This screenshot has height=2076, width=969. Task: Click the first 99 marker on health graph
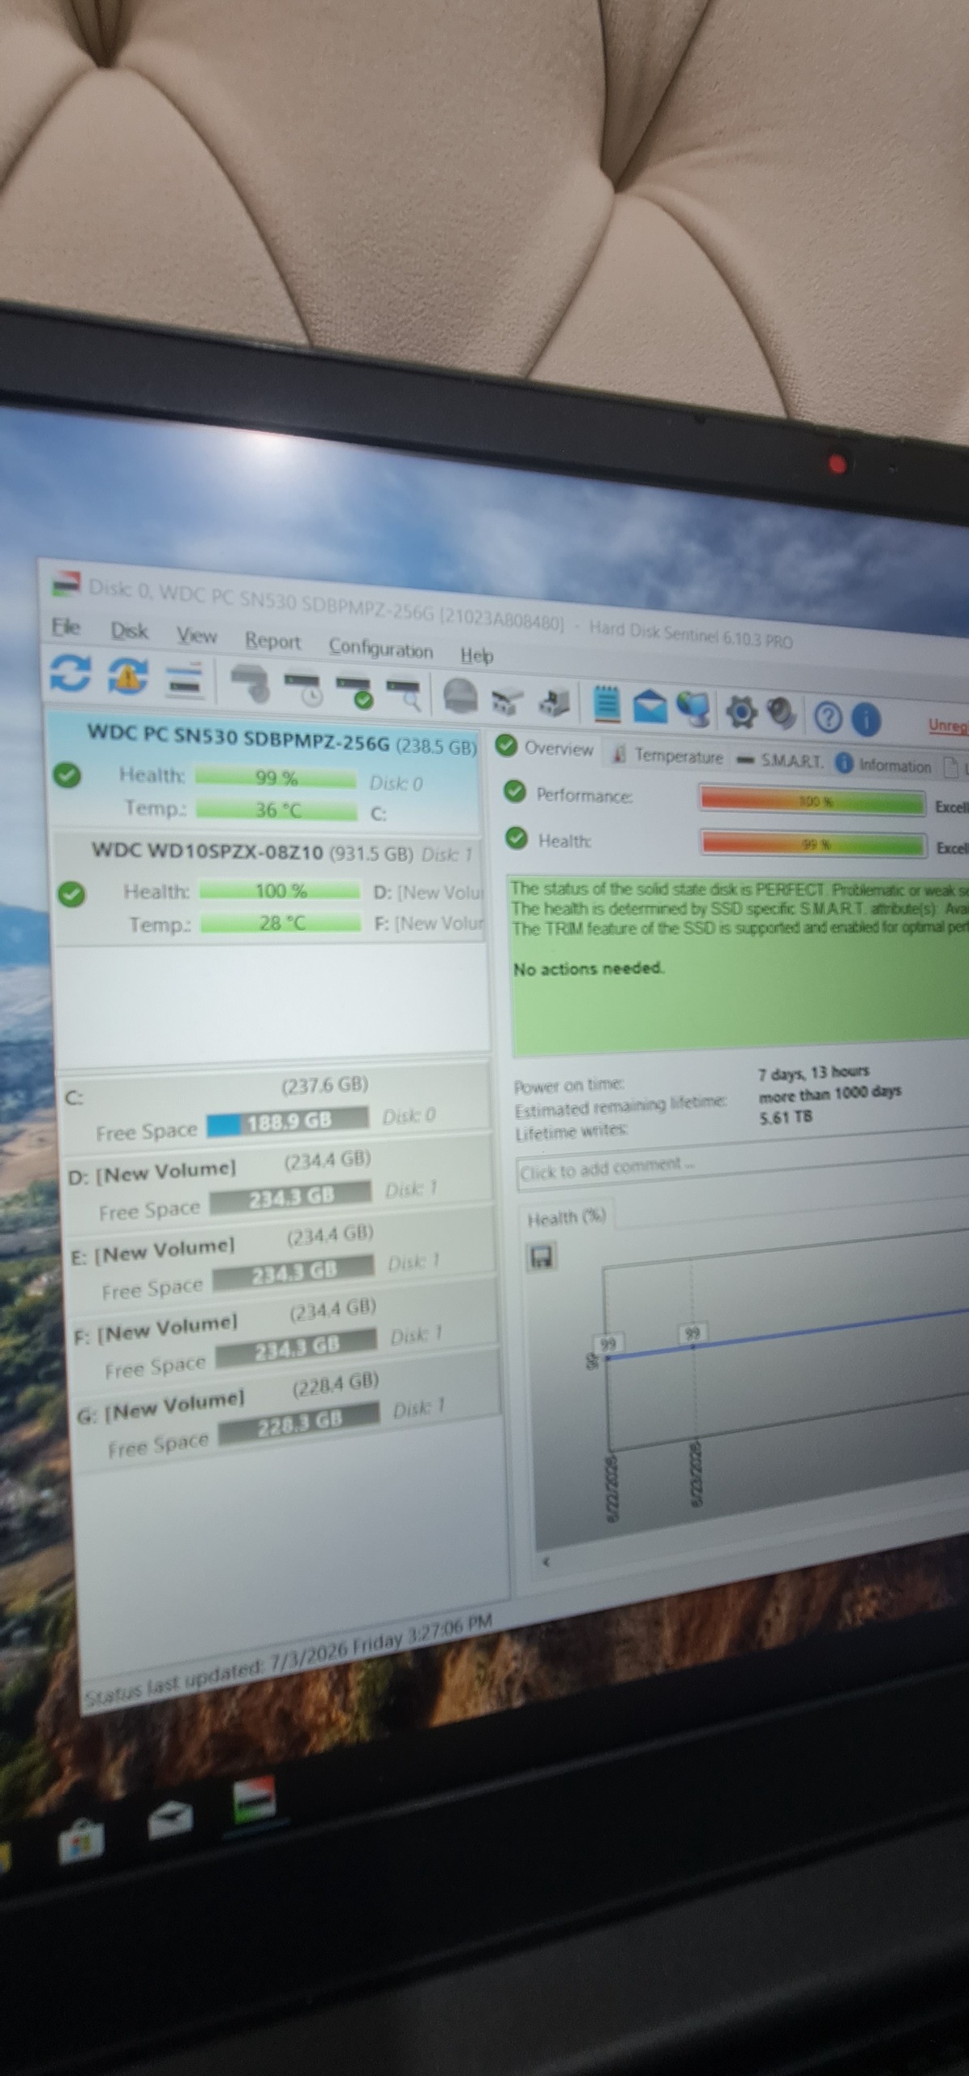point(607,1345)
